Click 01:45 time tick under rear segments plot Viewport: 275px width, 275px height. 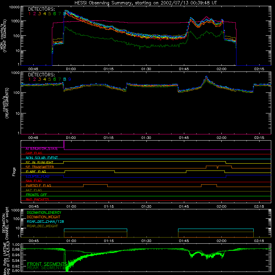click(x=184, y=138)
